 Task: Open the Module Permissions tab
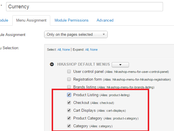(72, 20)
